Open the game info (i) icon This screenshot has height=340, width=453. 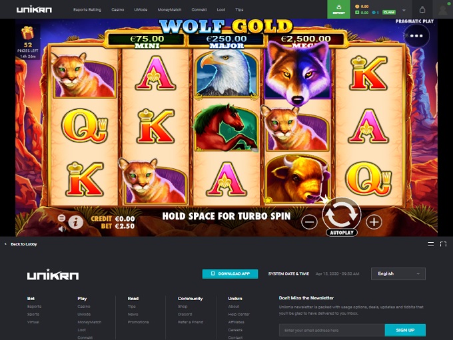[x=76, y=222]
